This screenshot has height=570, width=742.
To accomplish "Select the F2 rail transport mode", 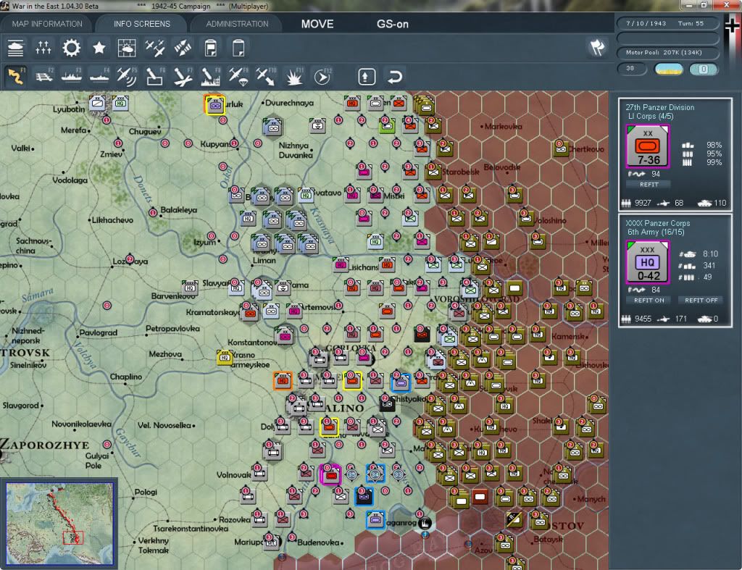I will pos(44,77).
